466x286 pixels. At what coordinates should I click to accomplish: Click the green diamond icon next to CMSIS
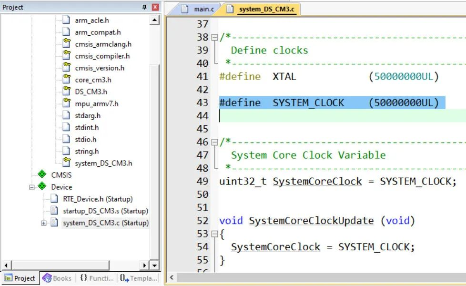pos(42,174)
